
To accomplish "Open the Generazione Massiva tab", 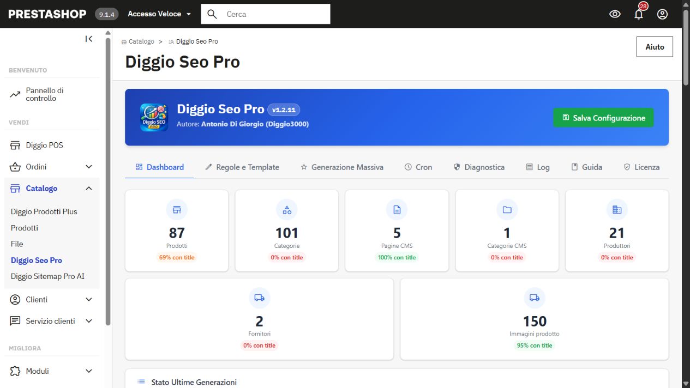I will (x=342, y=167).
